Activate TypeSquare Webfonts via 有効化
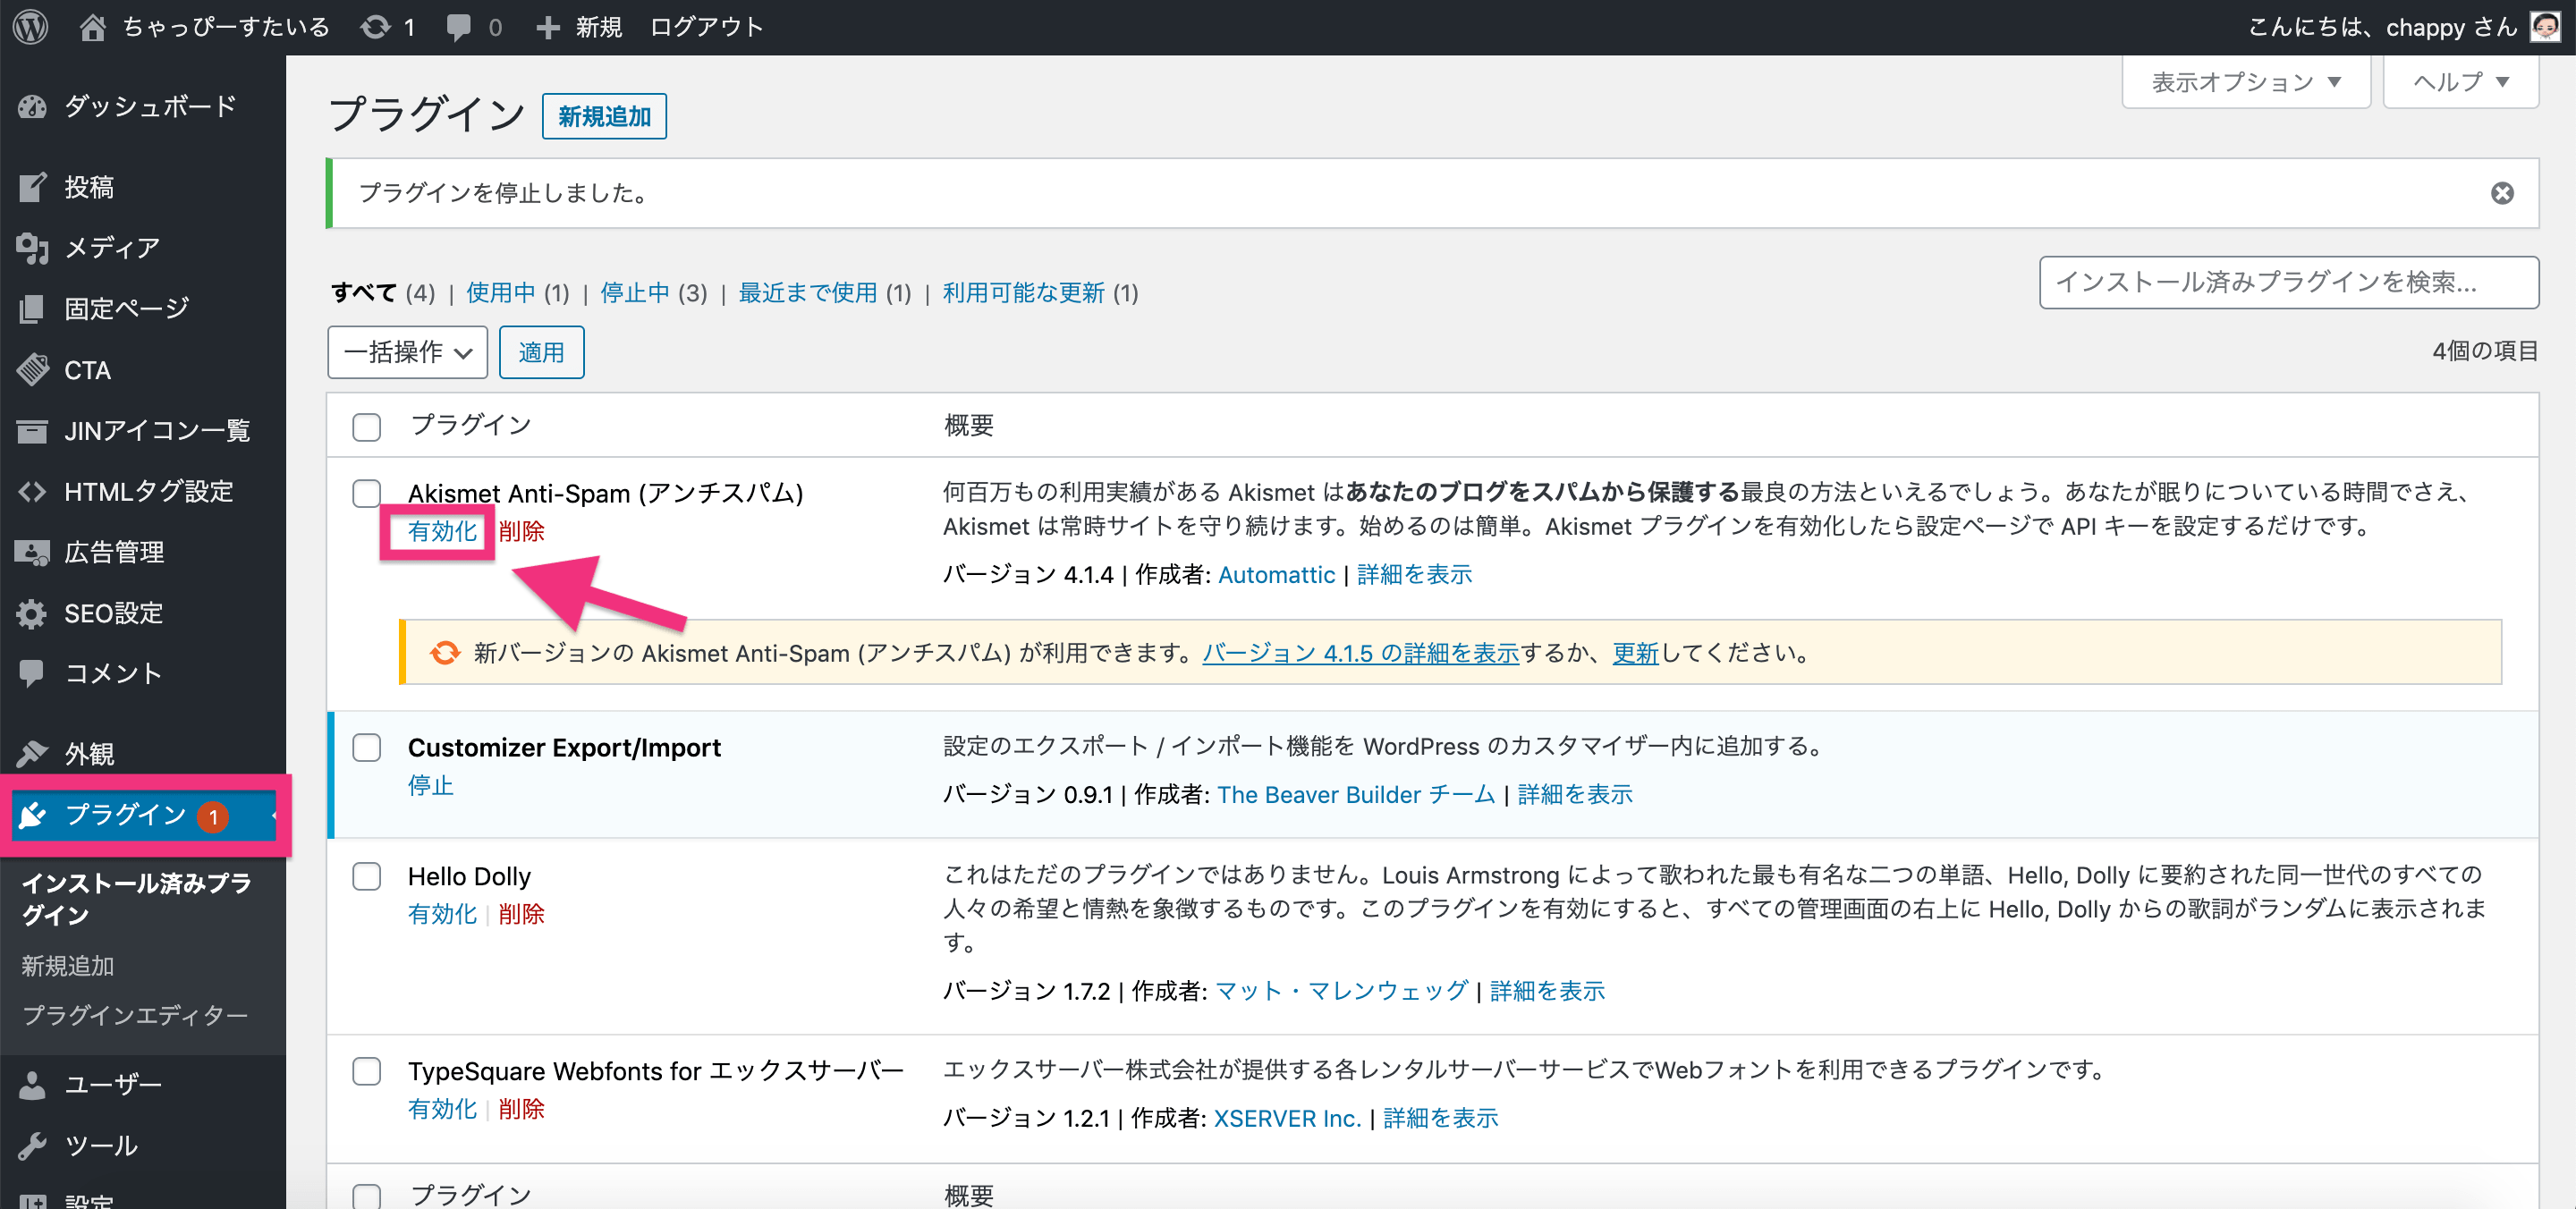Screen dimensions: 2576x1209 click(442, 1109)
